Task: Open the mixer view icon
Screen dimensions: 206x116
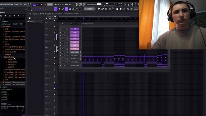Action: point(110,9)
